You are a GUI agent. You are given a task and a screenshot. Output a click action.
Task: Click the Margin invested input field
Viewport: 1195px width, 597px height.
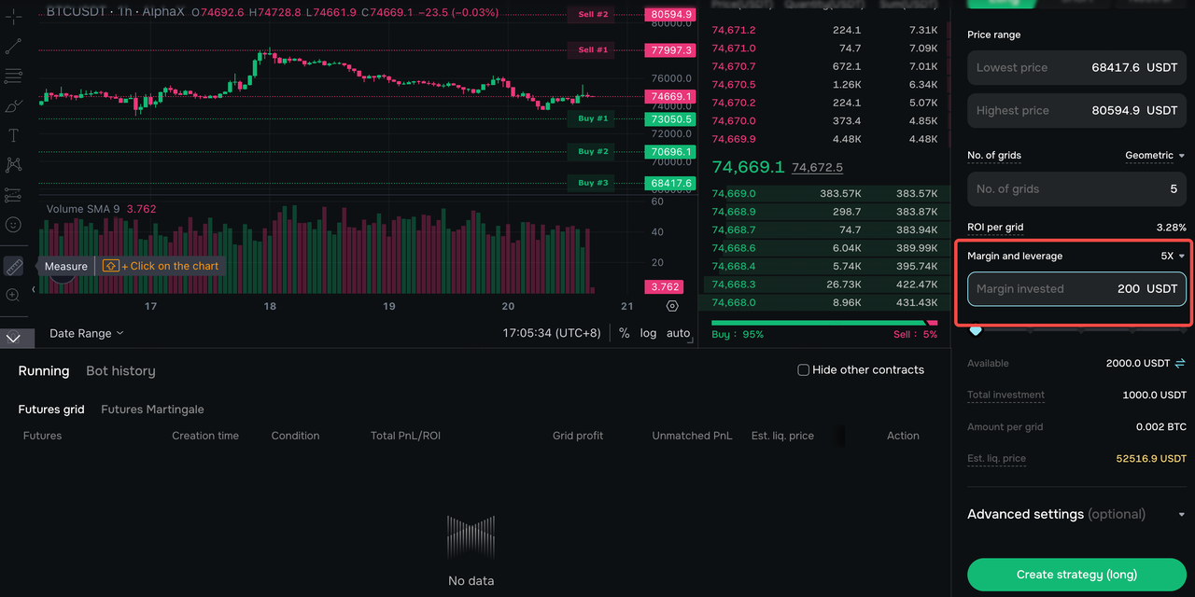1076,289
